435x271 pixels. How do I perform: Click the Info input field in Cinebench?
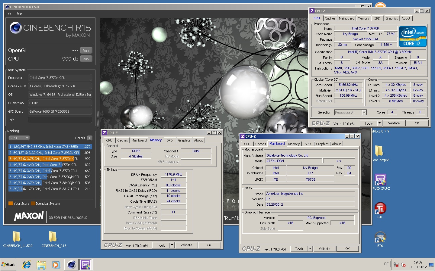(60, 120)
